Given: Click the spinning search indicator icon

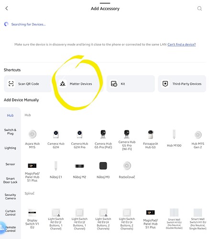Looking at the screenshot, I should 6,24.
